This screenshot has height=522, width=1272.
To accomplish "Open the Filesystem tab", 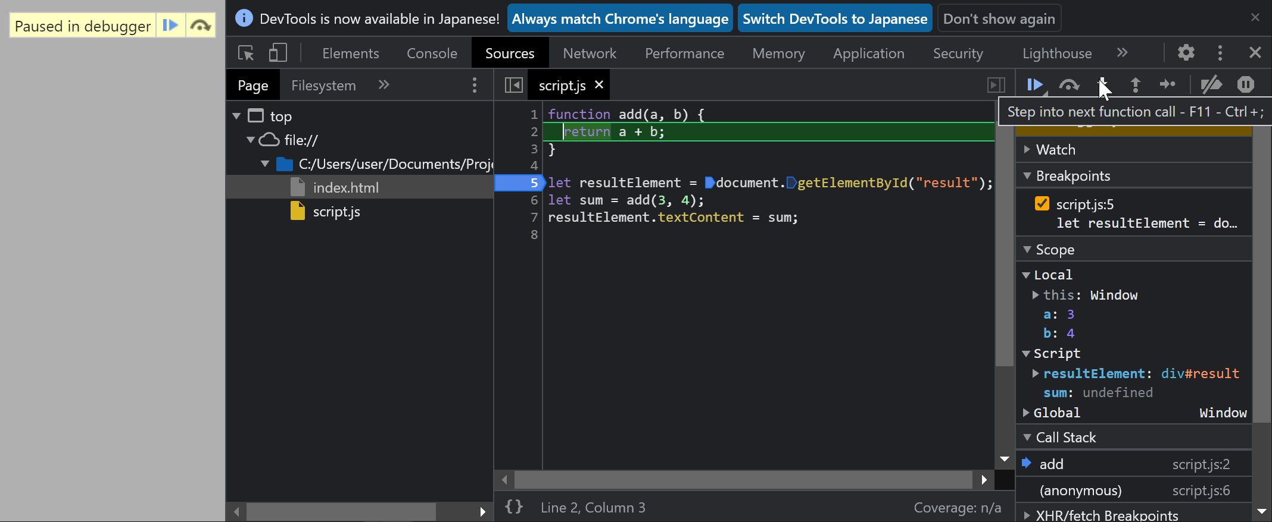I will coord(323,86).
